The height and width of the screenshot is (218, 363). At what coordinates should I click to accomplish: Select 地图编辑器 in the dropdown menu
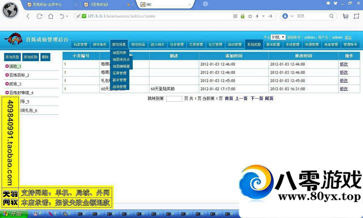click(x=121, y=66)
